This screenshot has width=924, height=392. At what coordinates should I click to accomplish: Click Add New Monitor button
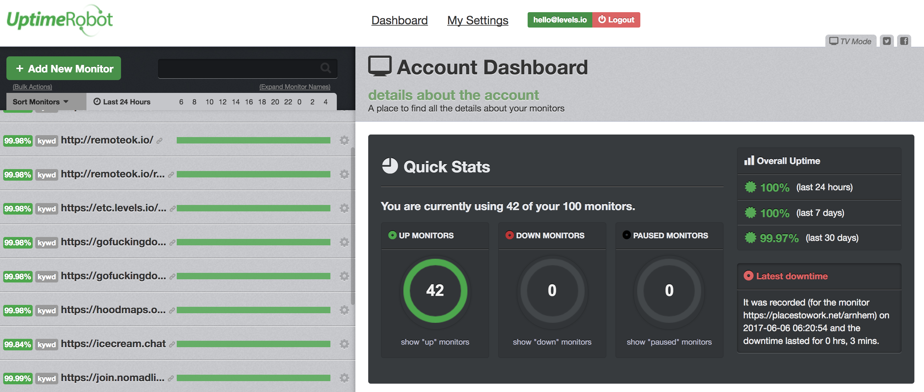pos(64,69)
